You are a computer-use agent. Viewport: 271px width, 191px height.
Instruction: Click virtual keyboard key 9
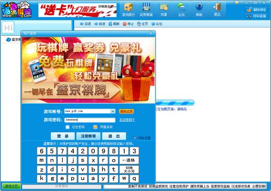[x=103, y=151]
